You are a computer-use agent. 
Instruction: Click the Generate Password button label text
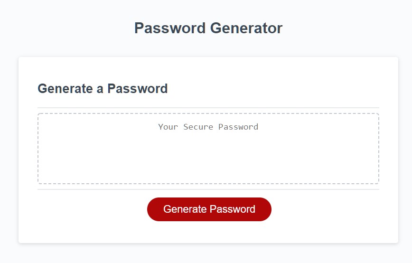[x=209, y=209]
